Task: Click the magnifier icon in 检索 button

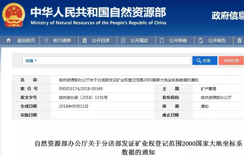Action: 199,61
